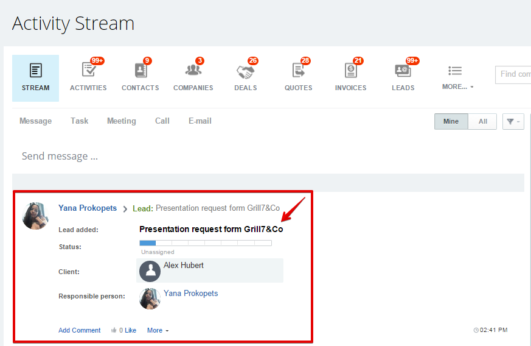Open the Quotes document icon
Viewport: 531px width, 346px height.
[299, 71]
